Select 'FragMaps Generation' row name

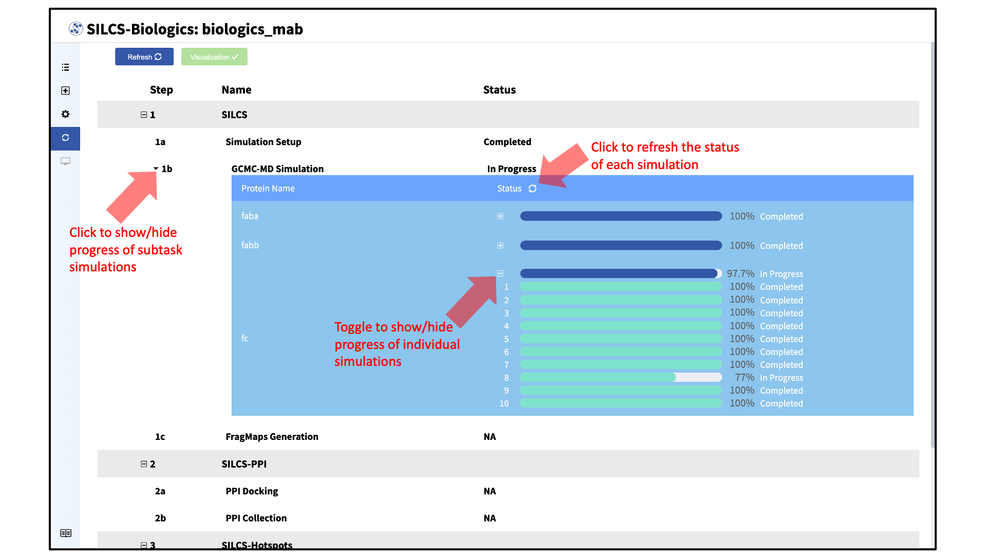272,436
